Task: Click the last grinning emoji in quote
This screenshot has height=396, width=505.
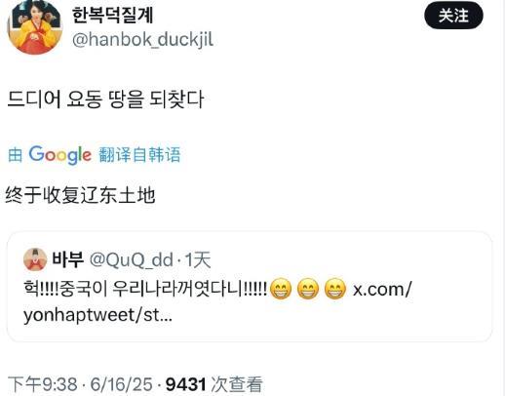Action: tap(335, 289)
